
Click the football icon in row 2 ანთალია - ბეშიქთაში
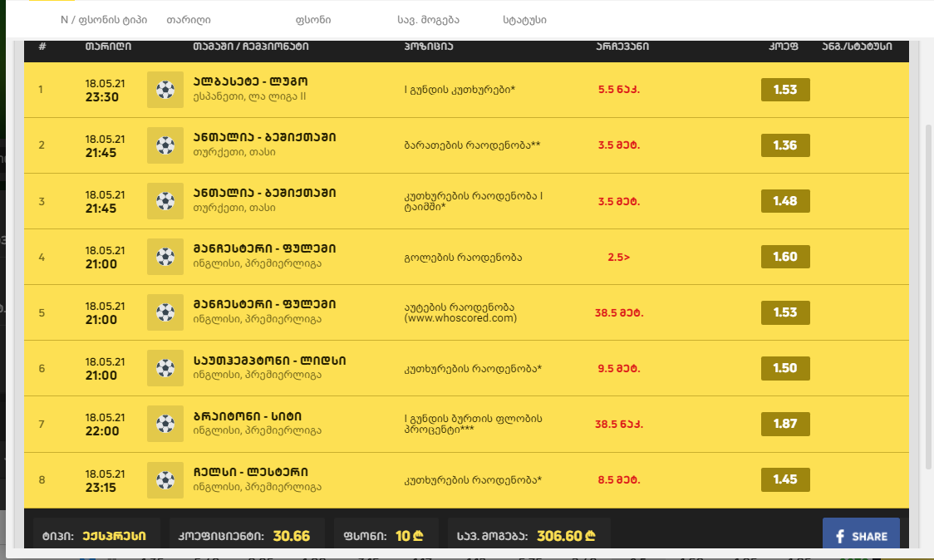pyautogui.click(x=165, y=145)
